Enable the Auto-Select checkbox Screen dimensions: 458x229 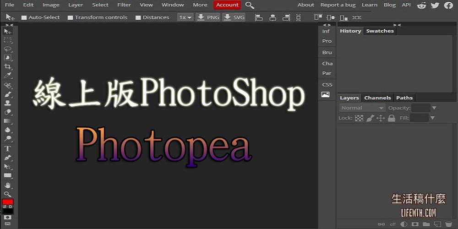[24, 17]
